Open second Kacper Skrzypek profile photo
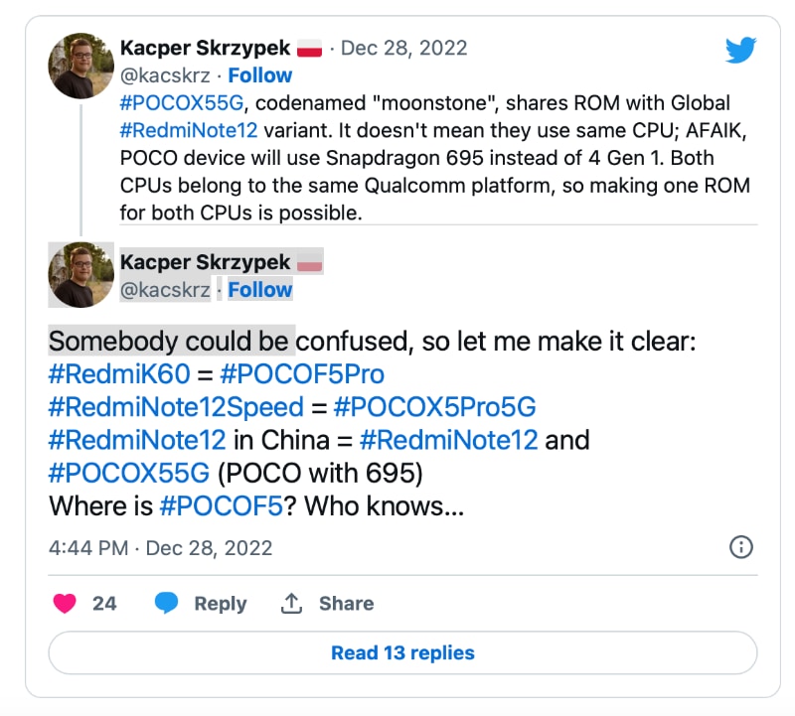Screen dimensions: 795x716 coord(80,274)
